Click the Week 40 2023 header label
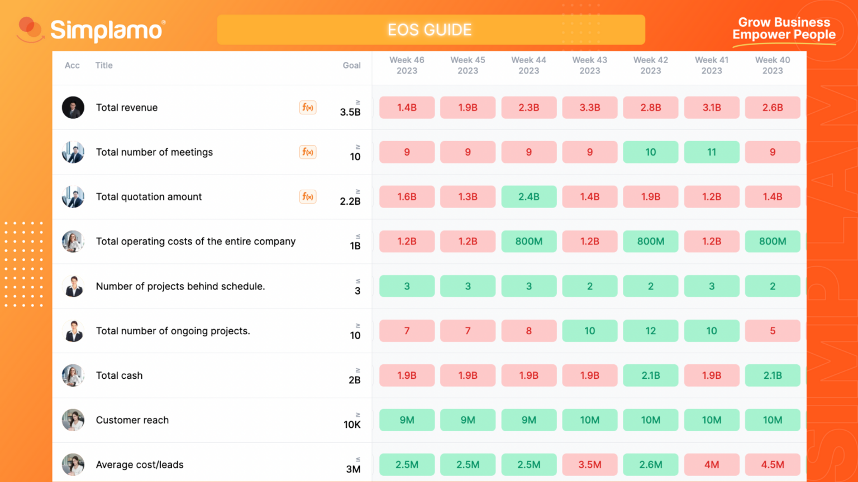The width and height of the screenshot is (858, 482). (773, 65)
